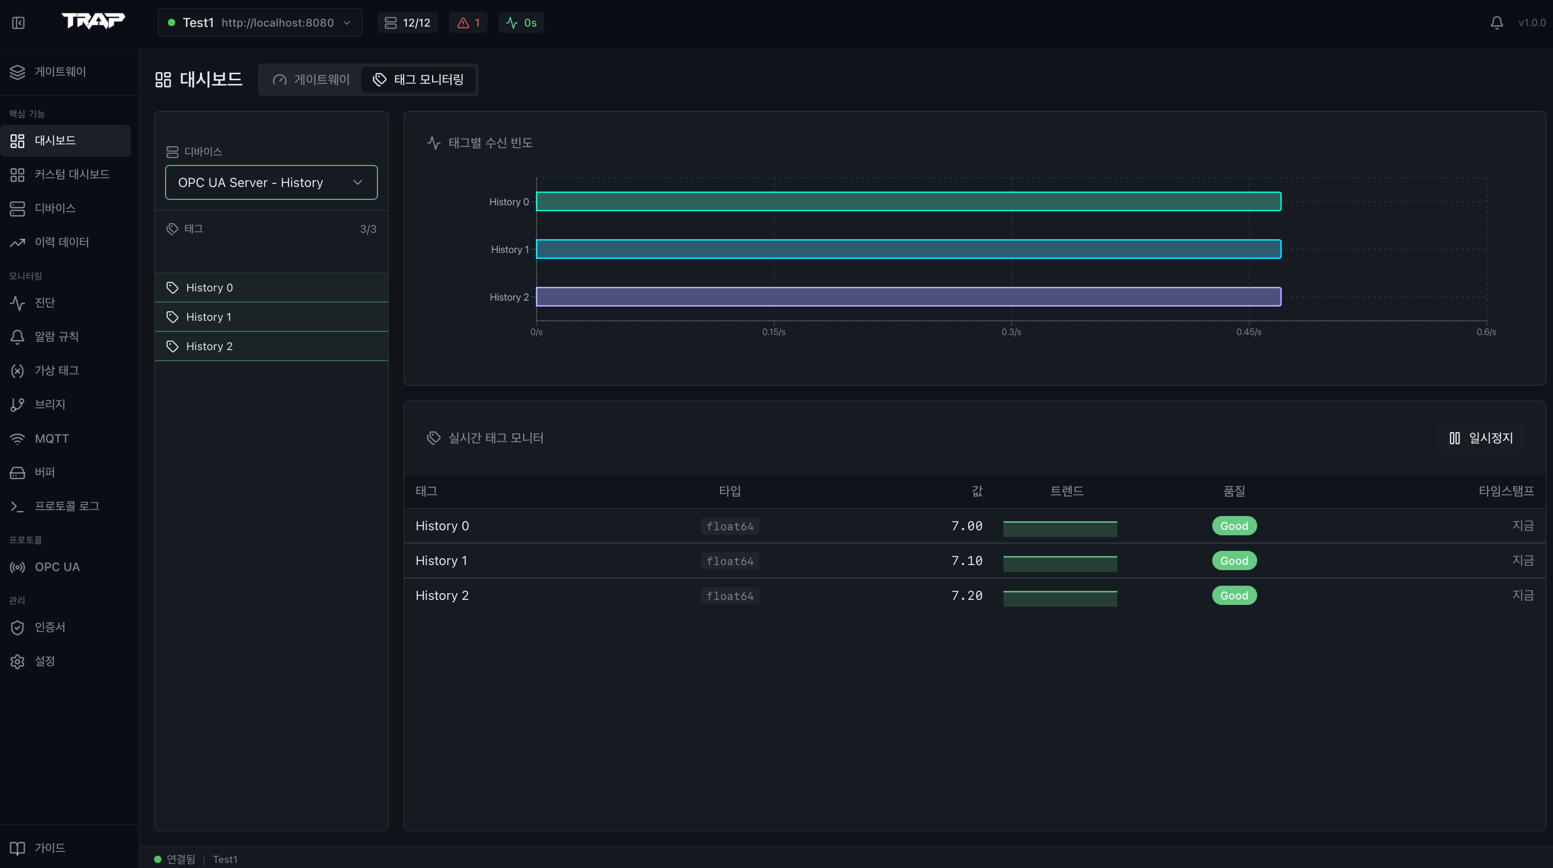Open the OPC UA protocol page

tap(57, 567)
